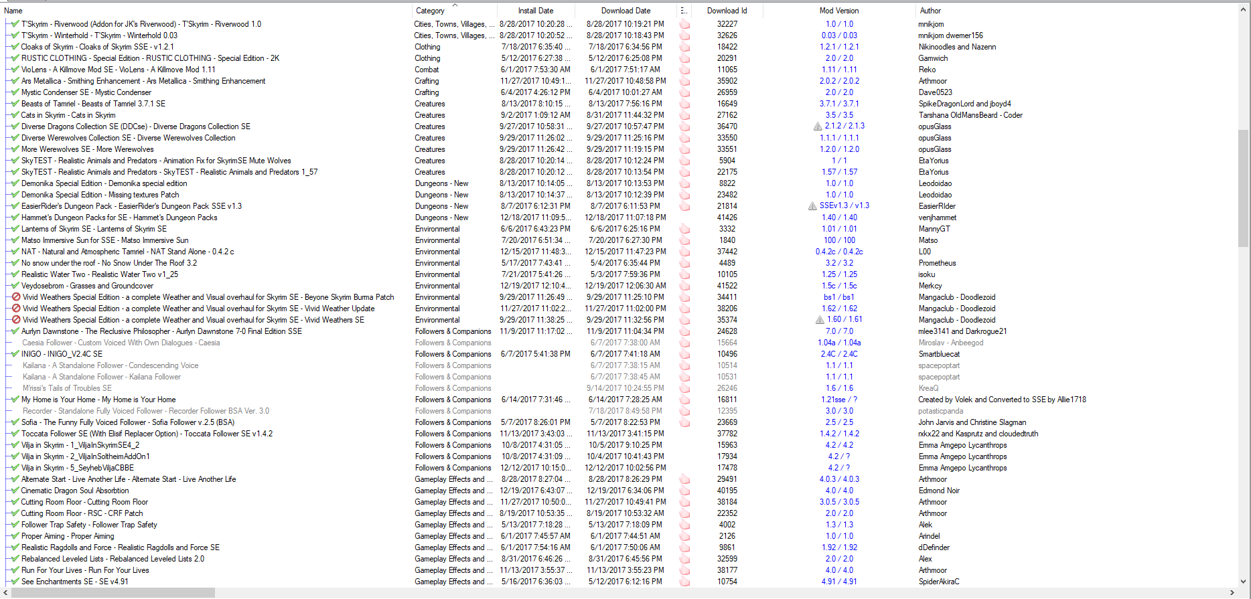Click the vertical scrollbar thumb

(x=1244, y=189)
